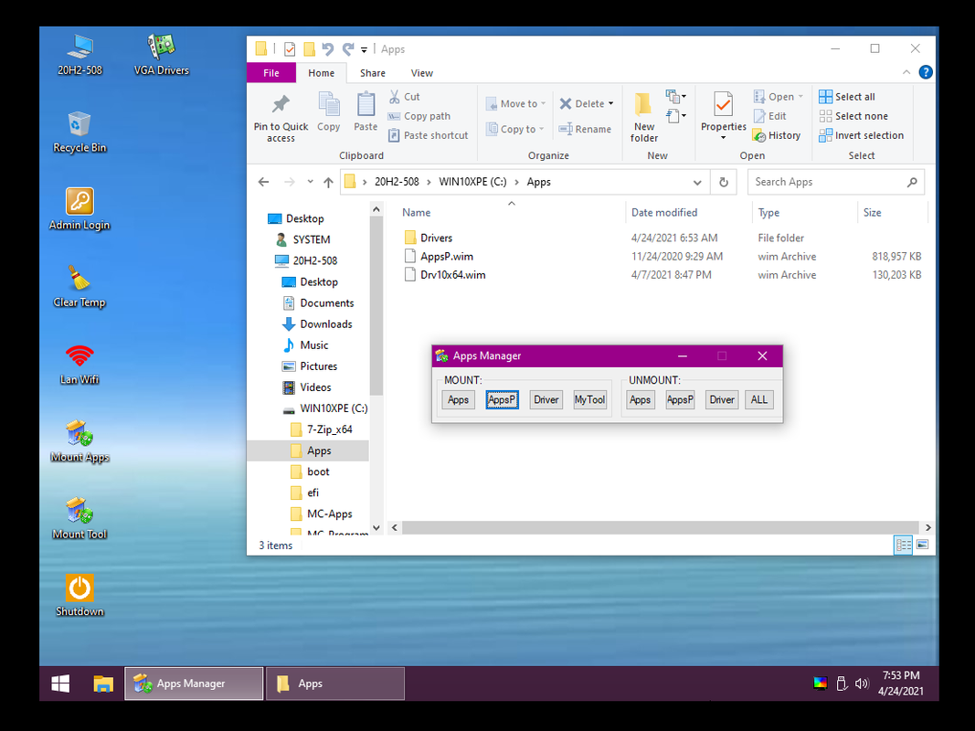
Task: Click the Paste ribbon button
Action: tap(366, 111)
